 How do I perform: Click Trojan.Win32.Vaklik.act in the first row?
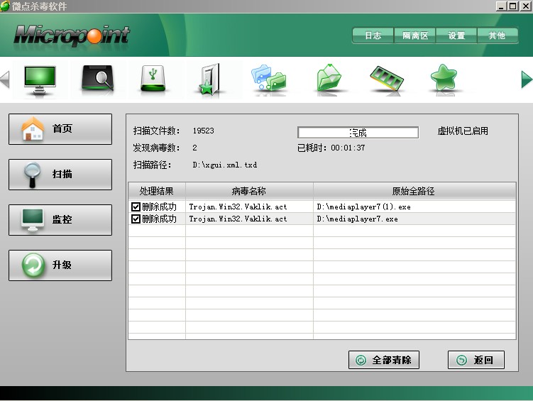[x=238, y=207]
